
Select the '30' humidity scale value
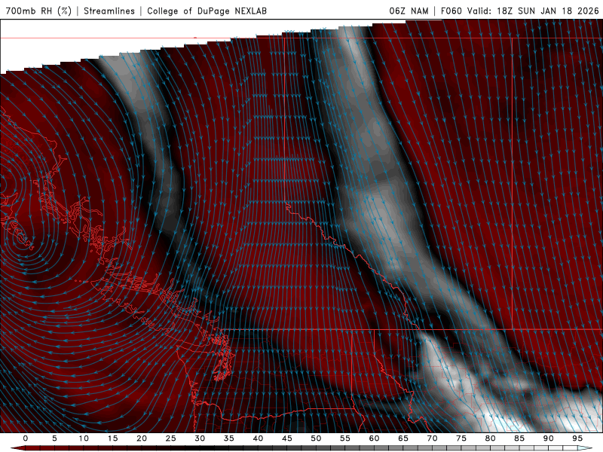(200, 438)
